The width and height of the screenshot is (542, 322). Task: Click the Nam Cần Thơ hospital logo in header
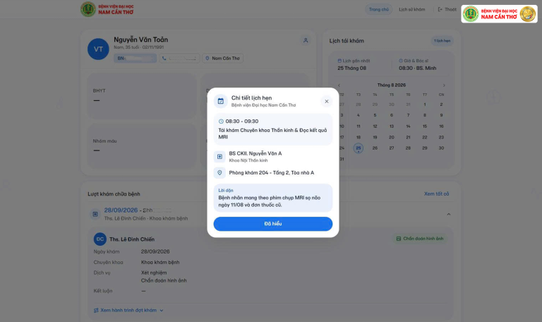point(107,9)
